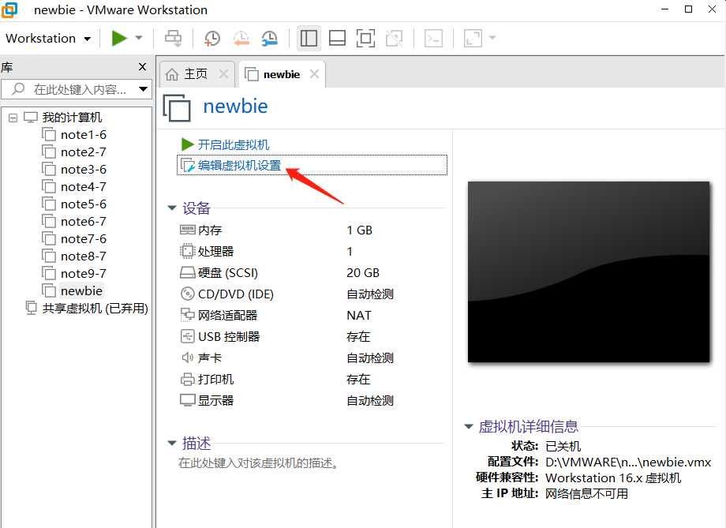Click the 已关机 status value

(563, 446)
